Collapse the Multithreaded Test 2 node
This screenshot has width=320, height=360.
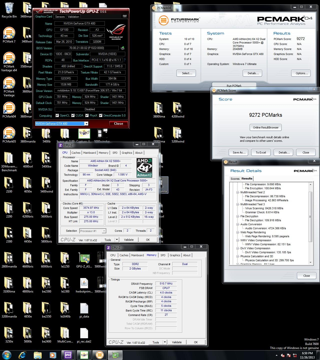[238, 192]
